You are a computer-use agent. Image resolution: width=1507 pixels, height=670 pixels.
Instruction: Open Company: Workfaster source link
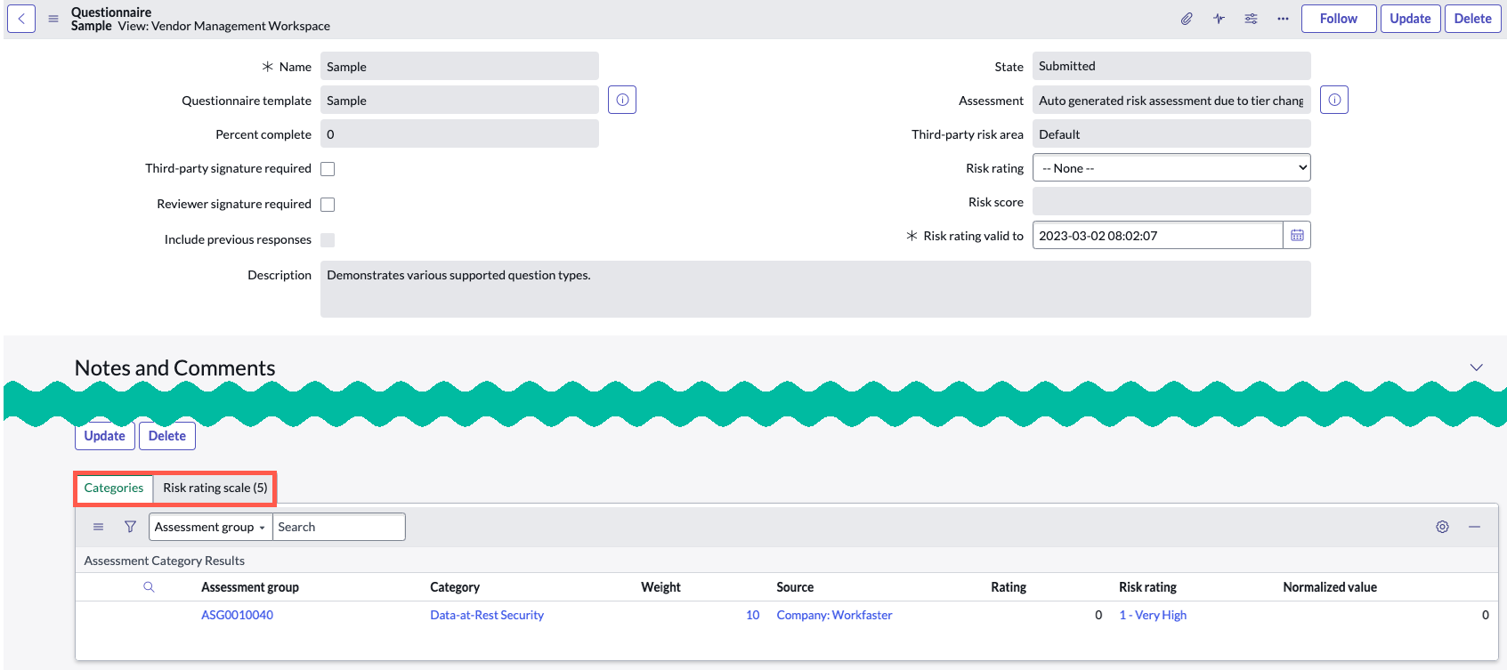click(x=834, y=615)
